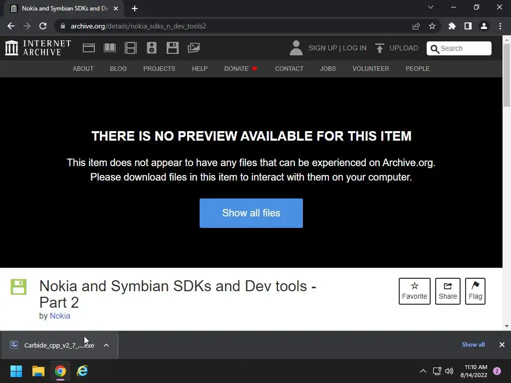The height and width of the screenshot is (383, 511).
Task: Open Chrome's three-dot menu
Action: 500,26
